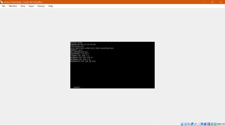225x126 pixels.
Task: Click the UUID line in the editor
Action: click(92, 48)
